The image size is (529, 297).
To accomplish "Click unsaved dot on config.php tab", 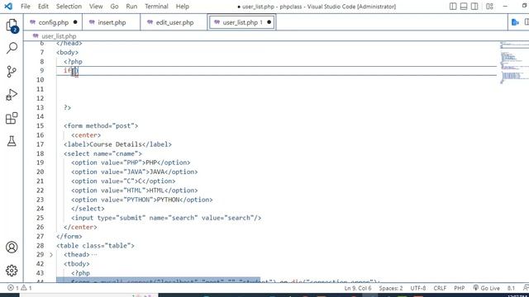I will pos(75,22).
